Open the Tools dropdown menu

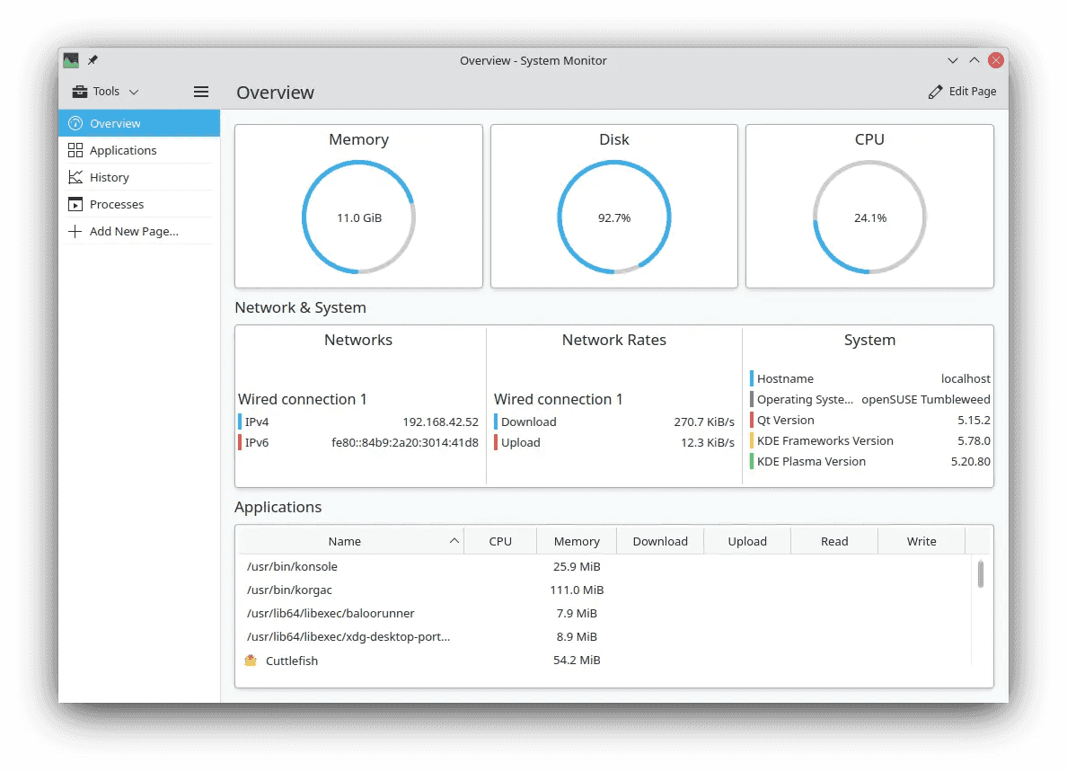click(105, 91)
